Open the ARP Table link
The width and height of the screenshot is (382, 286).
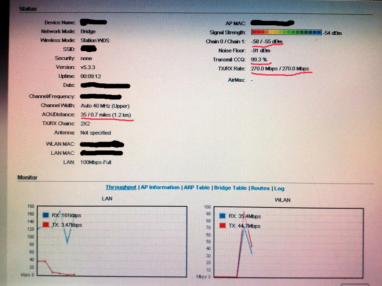click(x=197, y=188)
